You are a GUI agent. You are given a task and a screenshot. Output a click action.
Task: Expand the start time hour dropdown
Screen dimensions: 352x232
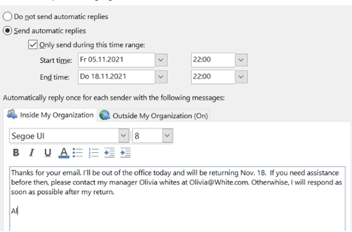(x=241, y=60)
